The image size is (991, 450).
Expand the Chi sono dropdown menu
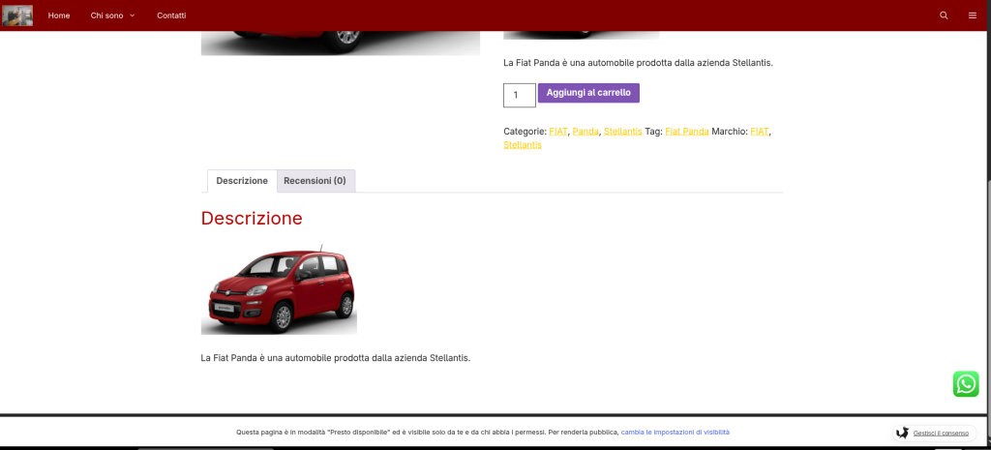112,15
